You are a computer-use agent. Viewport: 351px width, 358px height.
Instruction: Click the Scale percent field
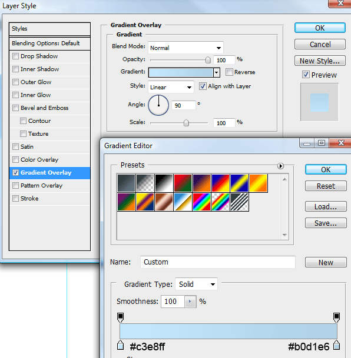(224, 123)
